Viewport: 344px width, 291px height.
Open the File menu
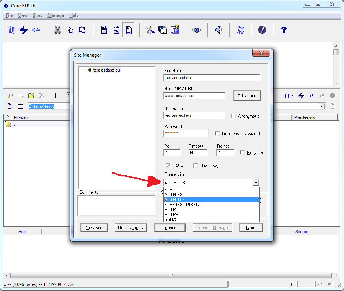tap(9, 15)
